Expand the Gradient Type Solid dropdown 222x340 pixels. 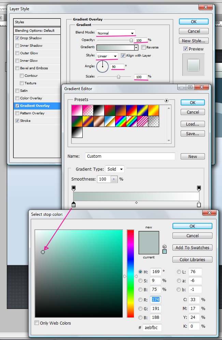click(x=115, y=169)
